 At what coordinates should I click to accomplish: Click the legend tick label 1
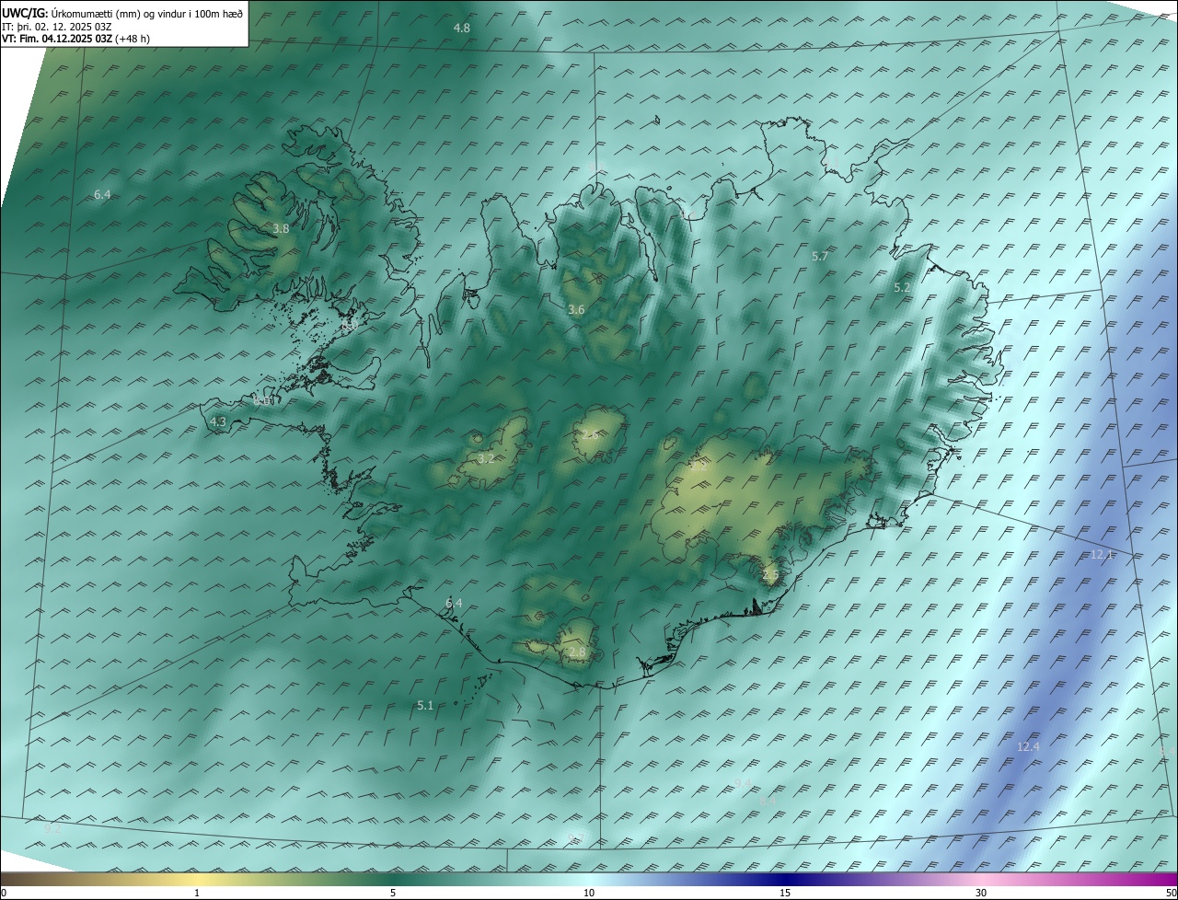pyautogui.click(x=197, y=894)
